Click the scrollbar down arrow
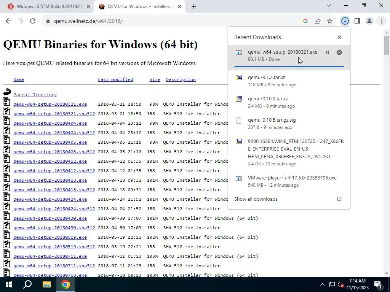The height and width of the screenshot is (292, 390). click(387, 273)
